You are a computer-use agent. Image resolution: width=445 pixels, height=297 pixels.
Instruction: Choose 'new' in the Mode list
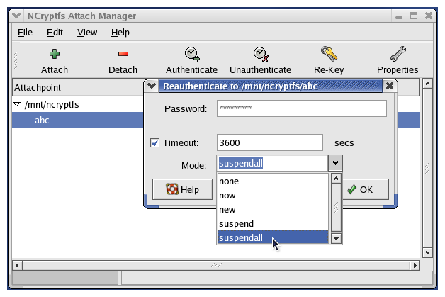[x=273, y=210]
